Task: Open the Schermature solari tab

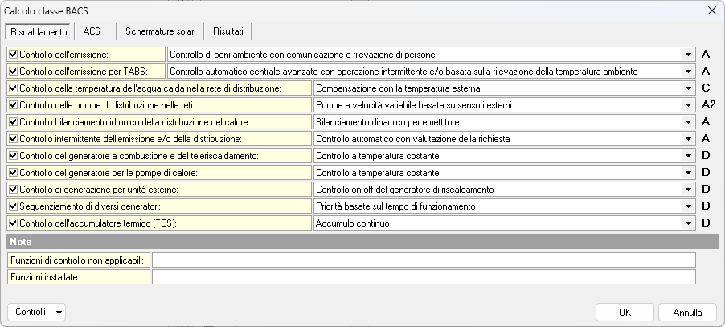Action: (160, 31)
